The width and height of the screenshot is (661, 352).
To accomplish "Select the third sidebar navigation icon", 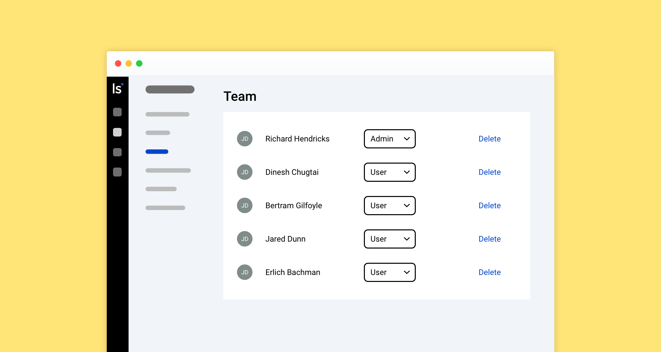I will (117, 152).
